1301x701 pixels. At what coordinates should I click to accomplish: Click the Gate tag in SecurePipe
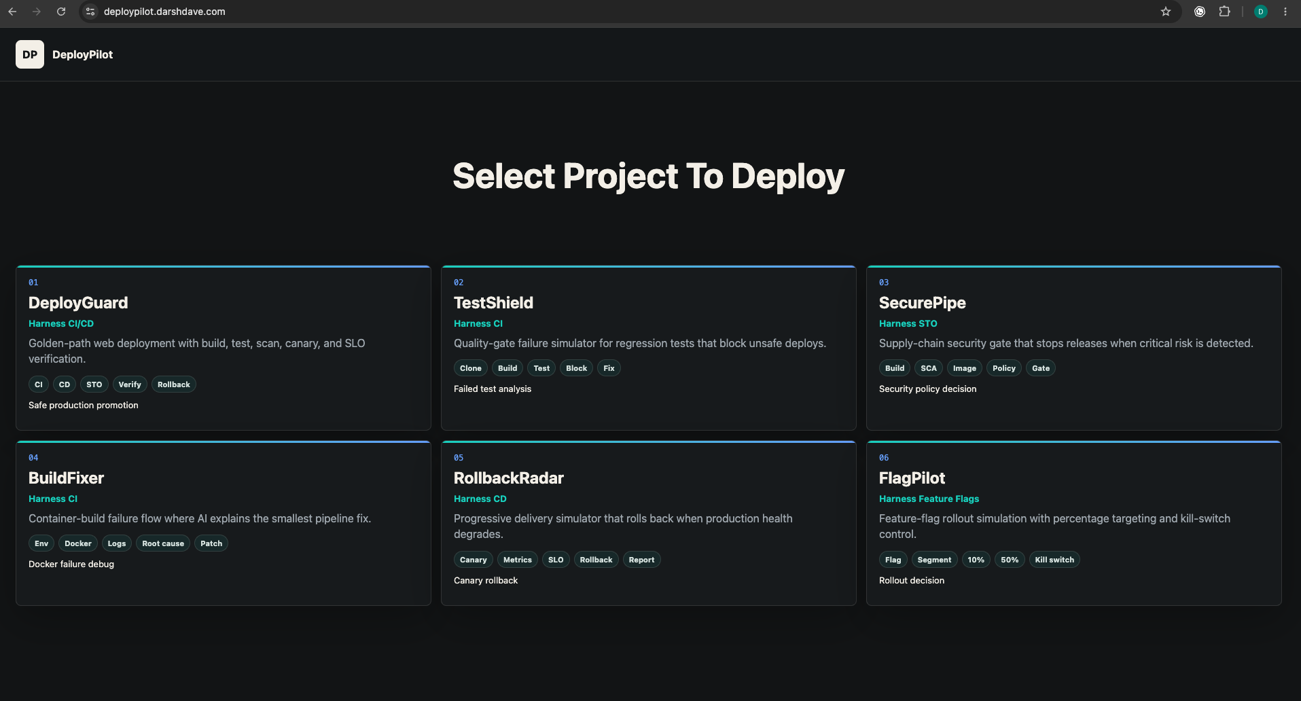[1041, 368]
